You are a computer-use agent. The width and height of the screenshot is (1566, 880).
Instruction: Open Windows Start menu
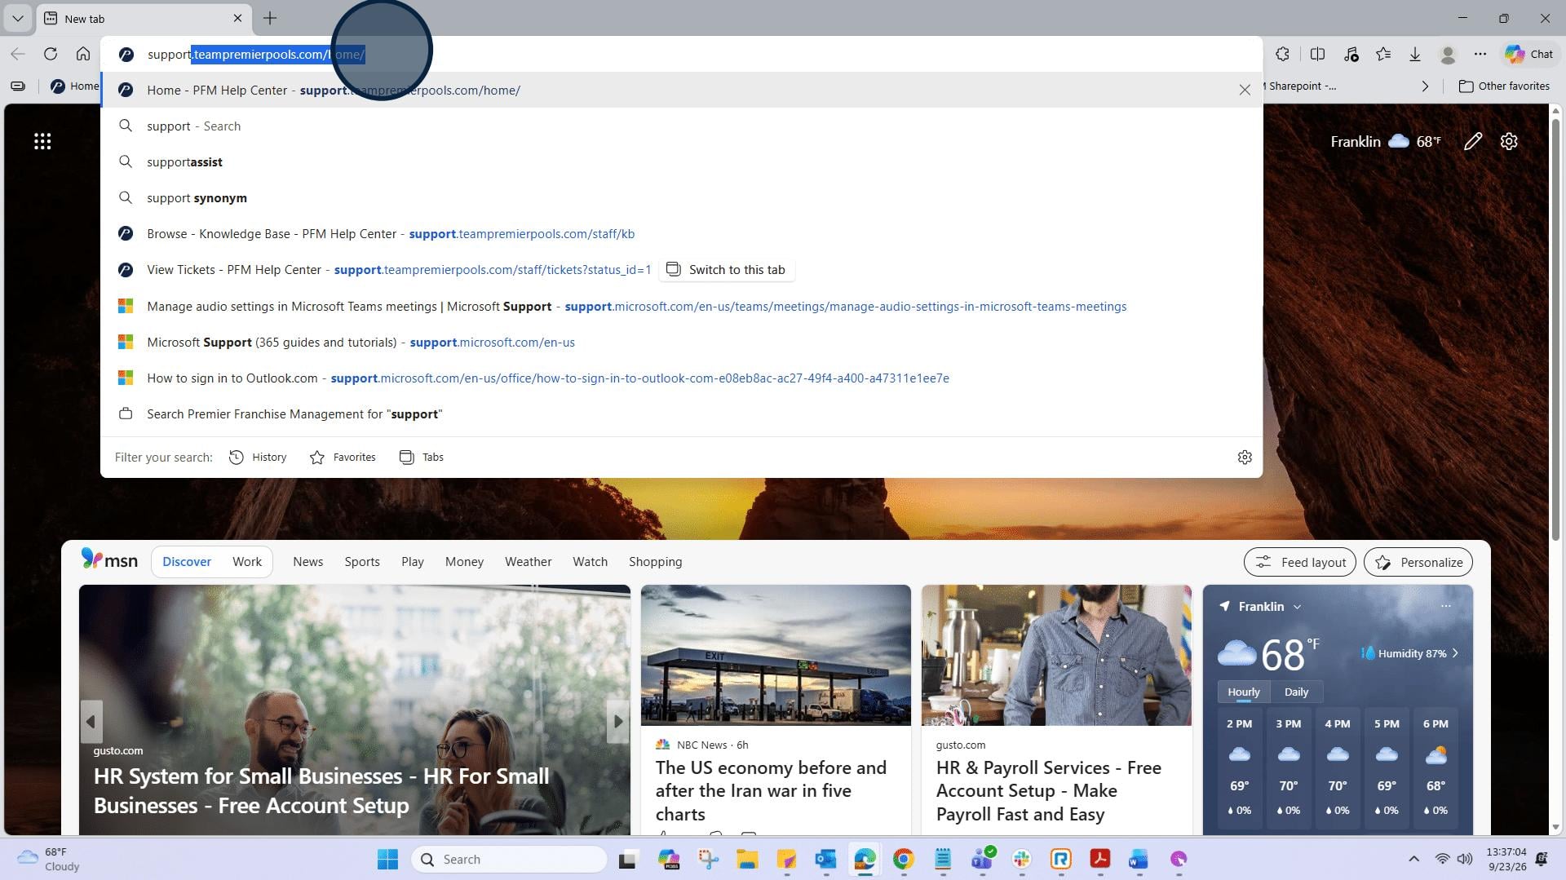coord(387,859)
